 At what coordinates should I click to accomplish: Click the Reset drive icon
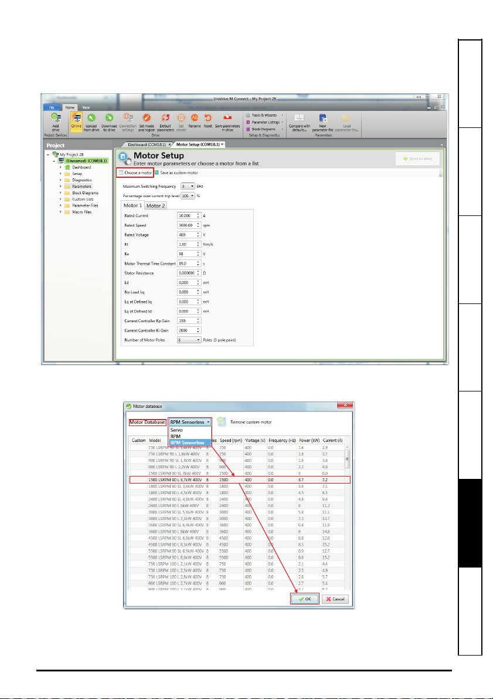click(x=208, y=118)
